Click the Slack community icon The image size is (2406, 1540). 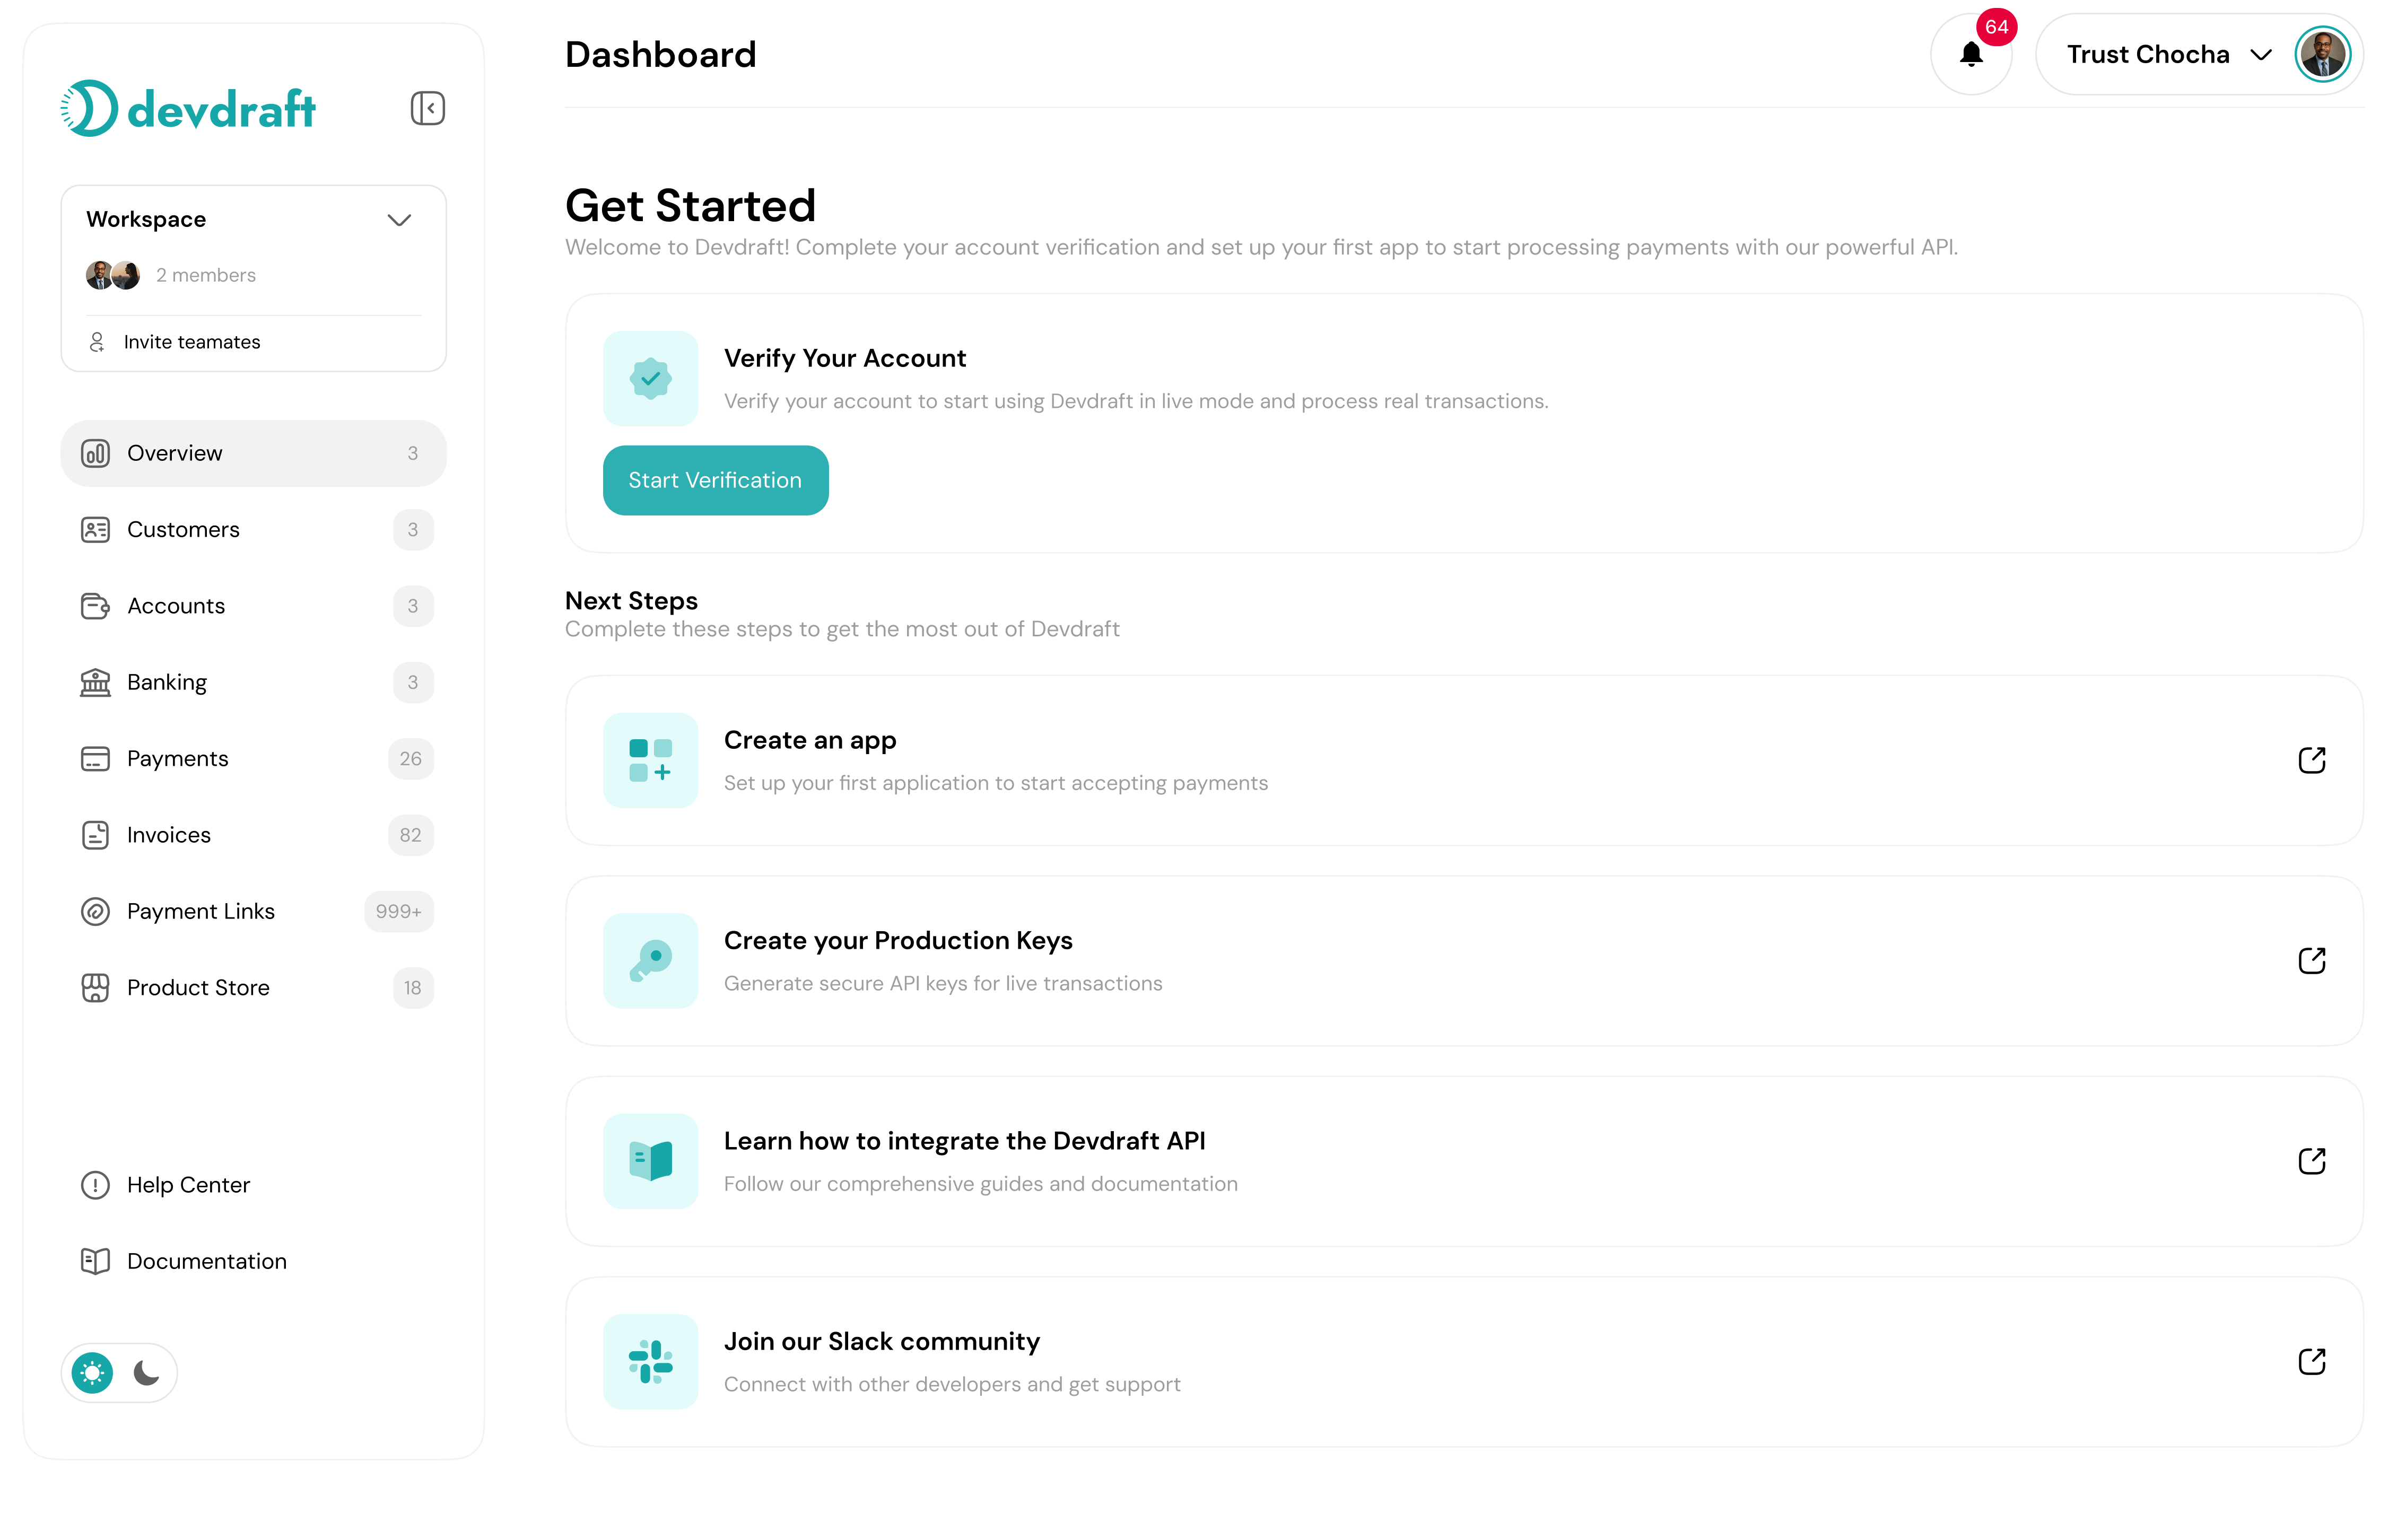[650, 1361]
